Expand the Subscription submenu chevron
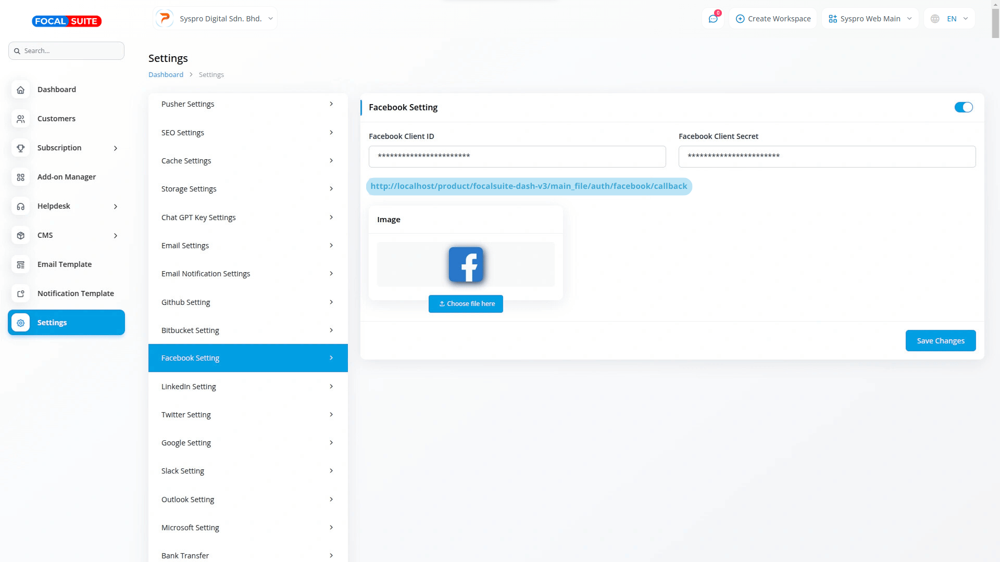Screen dimensions: 1000x562 click(116, 148)
